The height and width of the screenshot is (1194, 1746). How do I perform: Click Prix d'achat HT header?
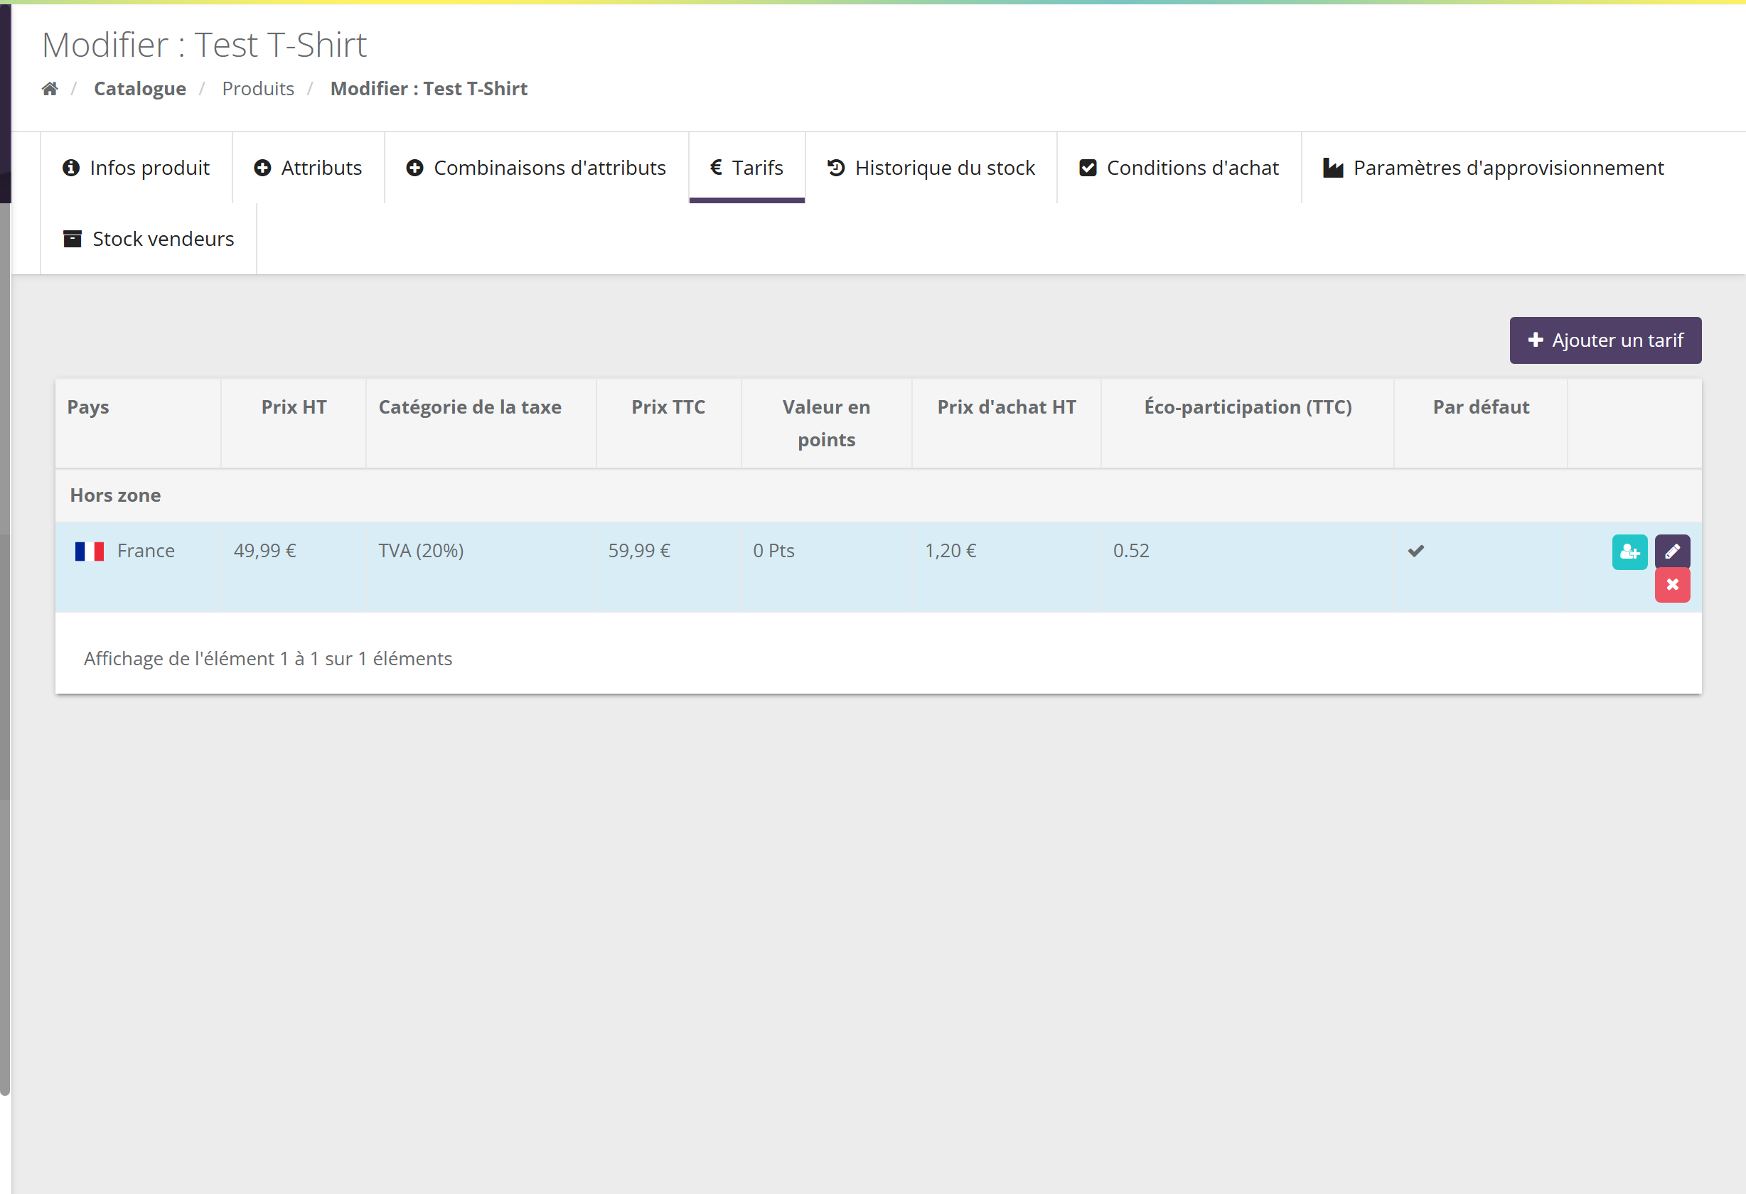(x=1007, y=423)
